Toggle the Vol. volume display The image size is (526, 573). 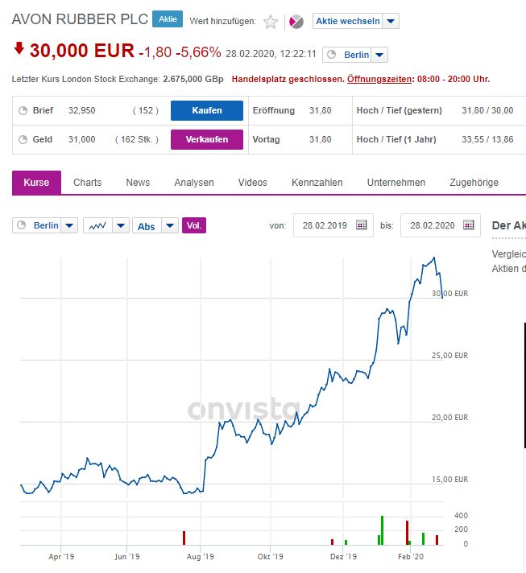tap(194, 226)
